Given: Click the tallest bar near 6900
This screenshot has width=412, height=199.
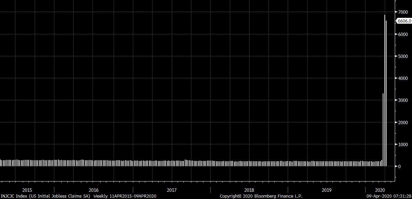Looking at the screenshot, I should point(385,90).
